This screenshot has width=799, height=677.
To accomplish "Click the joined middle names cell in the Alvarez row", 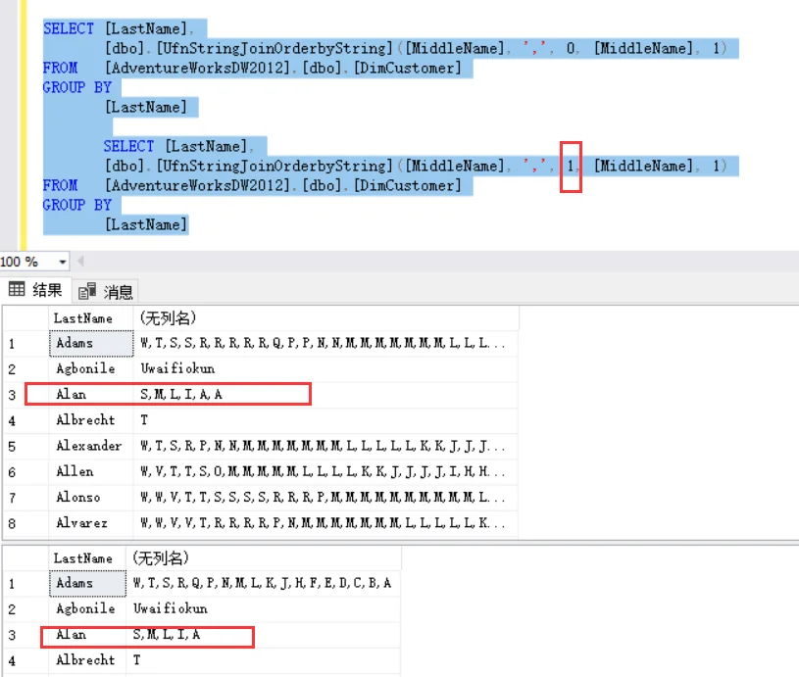I will (x=325, y=523).
